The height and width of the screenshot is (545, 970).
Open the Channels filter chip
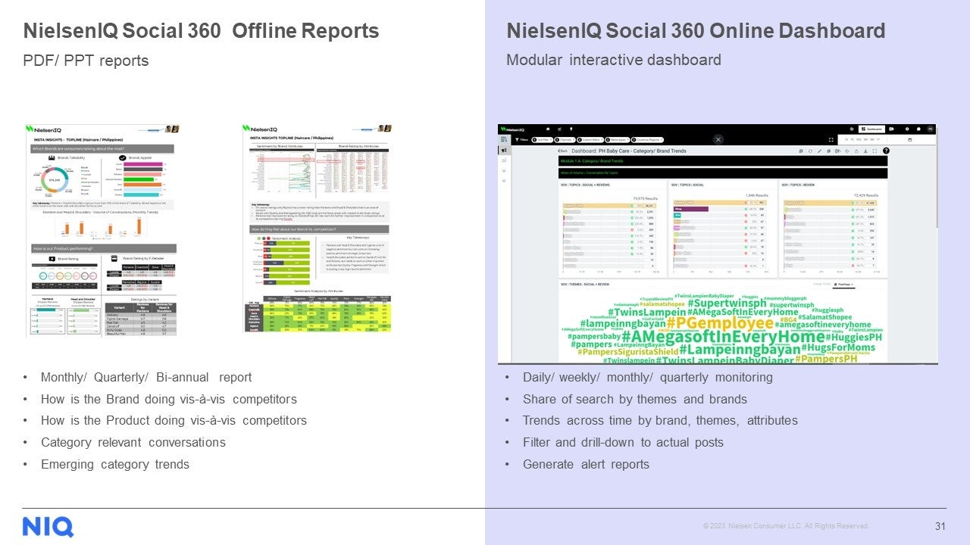[565, 140]
